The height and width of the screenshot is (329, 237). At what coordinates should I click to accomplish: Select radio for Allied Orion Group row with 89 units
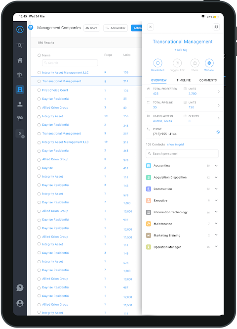click(39, 108)
